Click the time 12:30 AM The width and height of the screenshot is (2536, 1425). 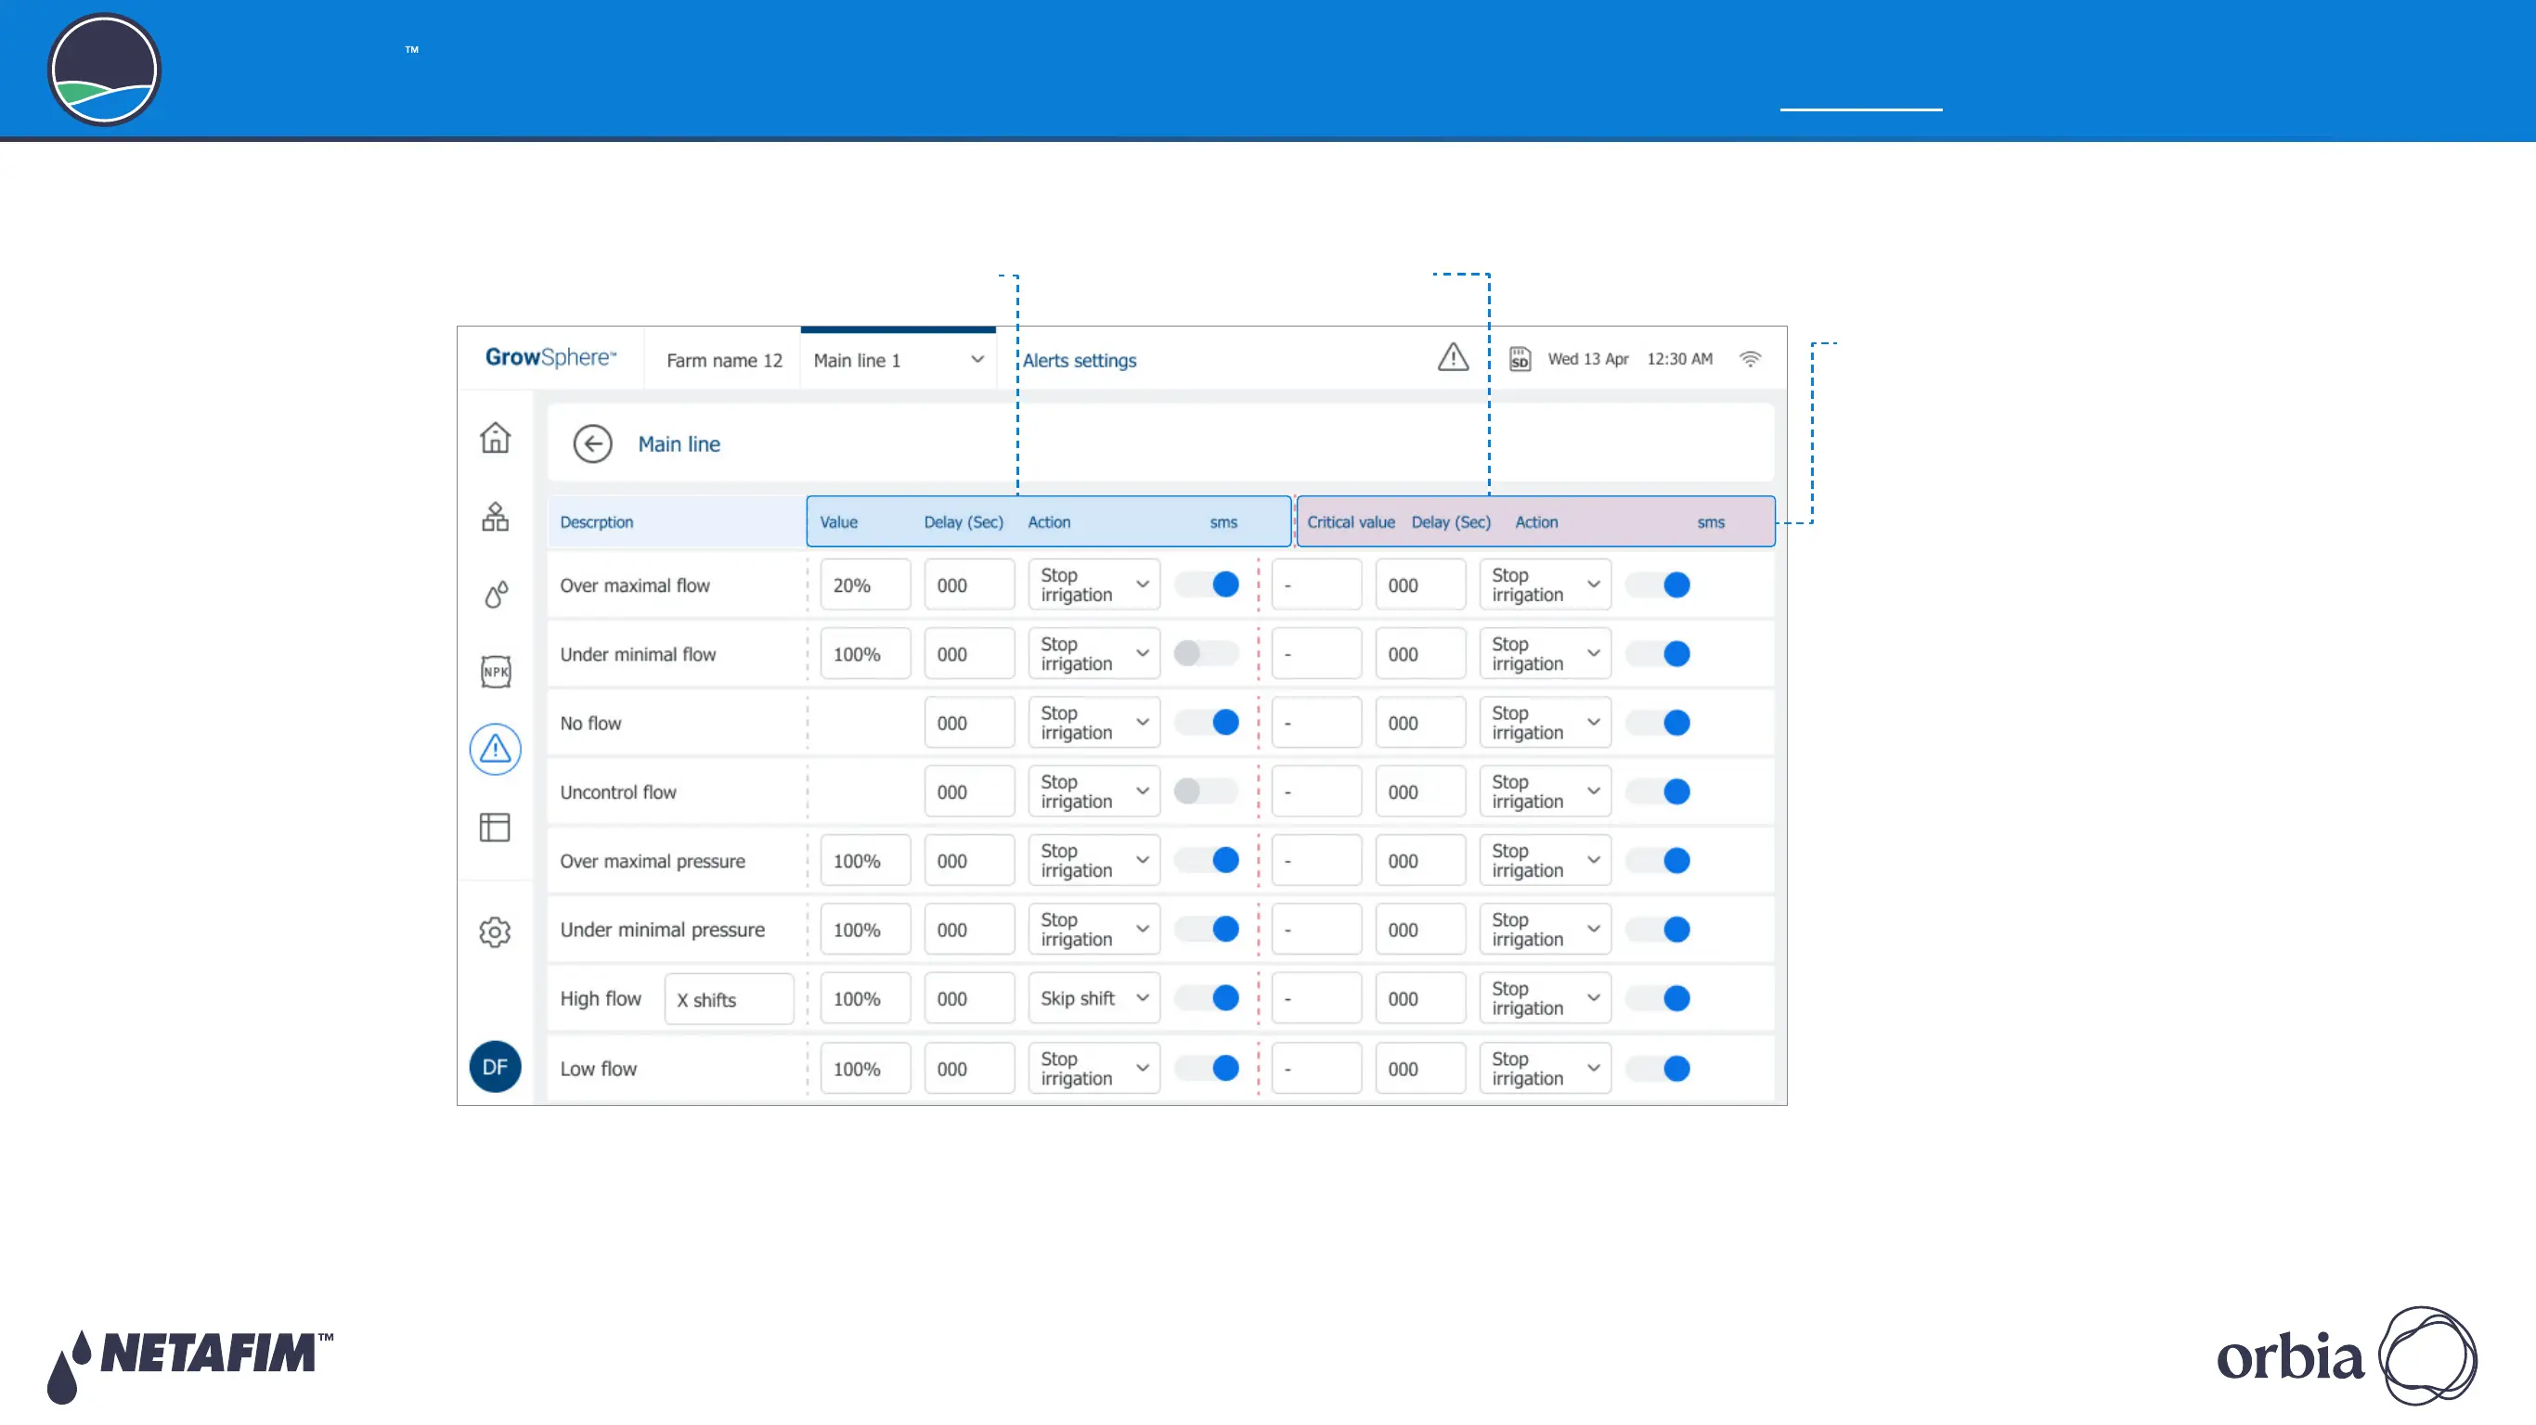[x=1679, y=359]
